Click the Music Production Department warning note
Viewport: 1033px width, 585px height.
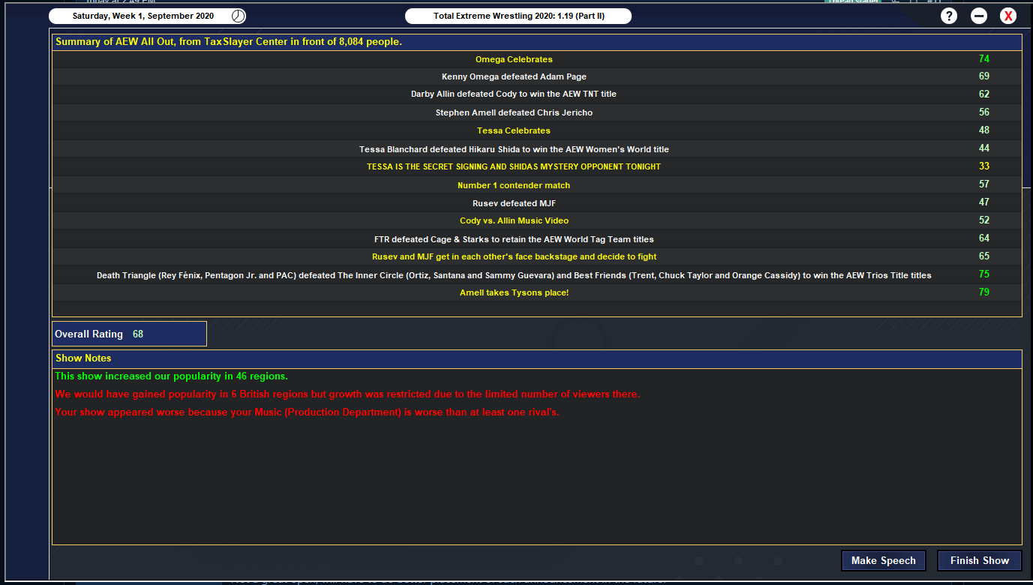point(307,412)
